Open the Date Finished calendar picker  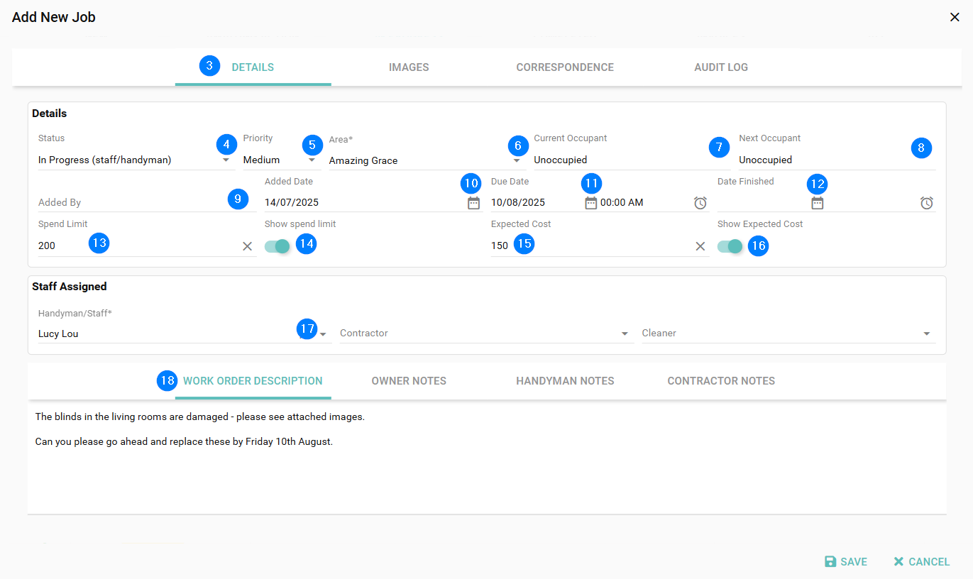pos(817,203)
